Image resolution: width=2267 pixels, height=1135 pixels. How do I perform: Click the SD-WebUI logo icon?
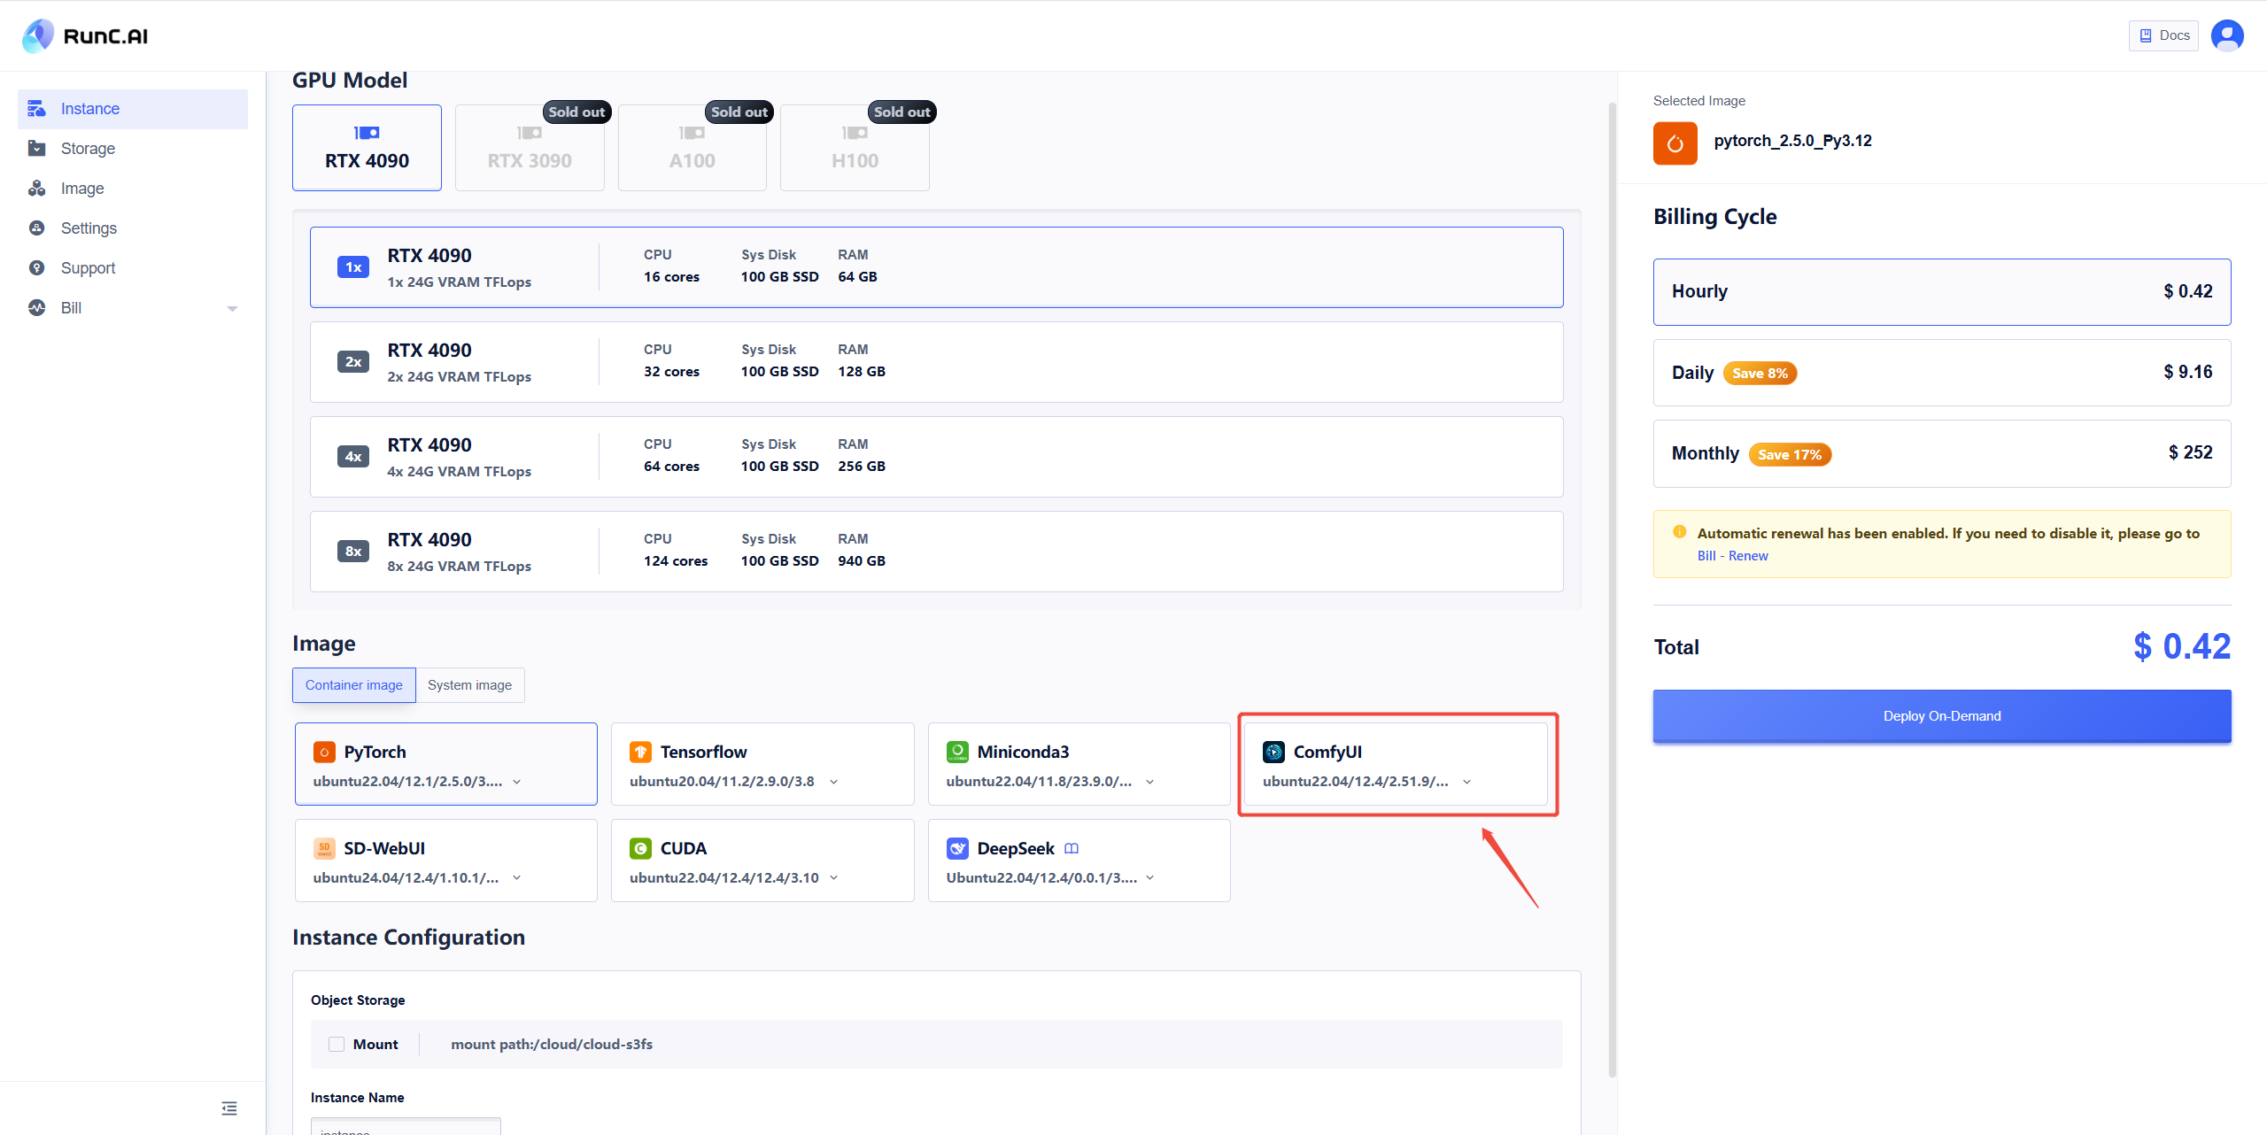click(324, 849)
